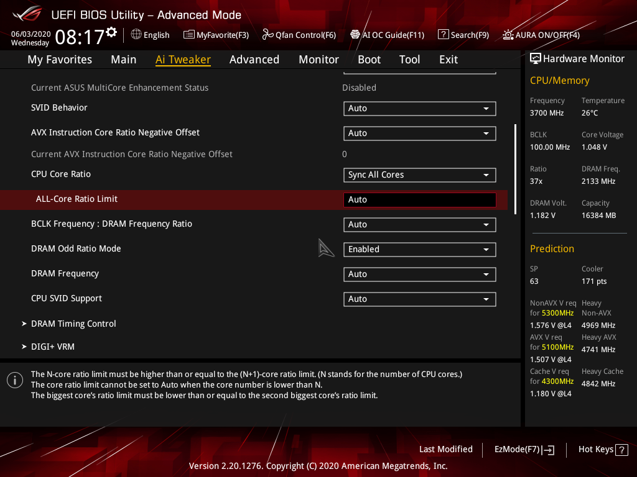Switch to the Monitor tab

click(318, 59)
